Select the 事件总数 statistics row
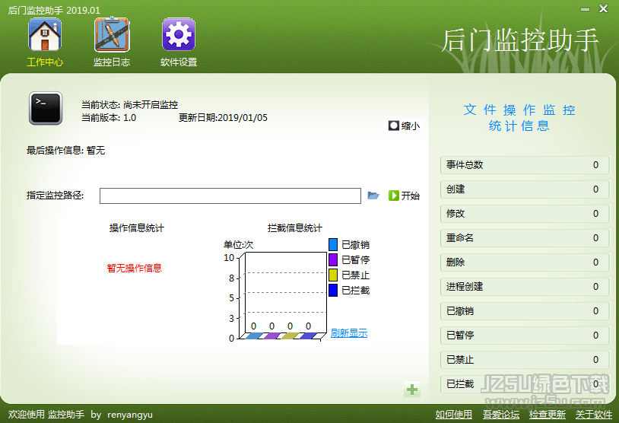Viewport: 619px width, 423px height. (x=525, y=165)
